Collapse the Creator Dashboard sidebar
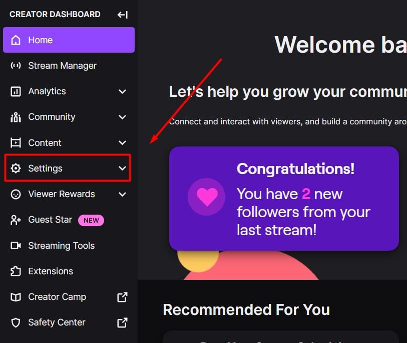Image resolution: width=407 pixels, height=343 pixels. click(x=122, y=15)
